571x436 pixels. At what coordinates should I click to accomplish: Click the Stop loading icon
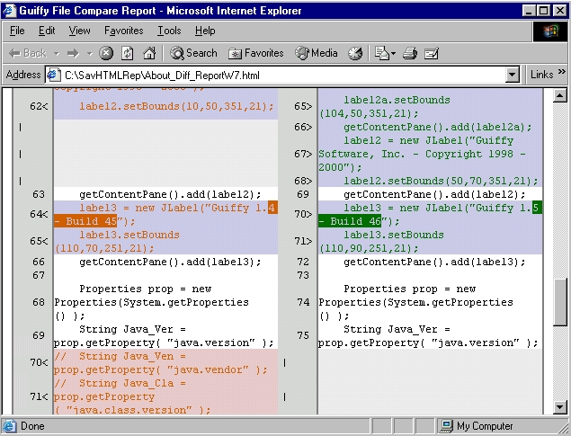(106, 53)
